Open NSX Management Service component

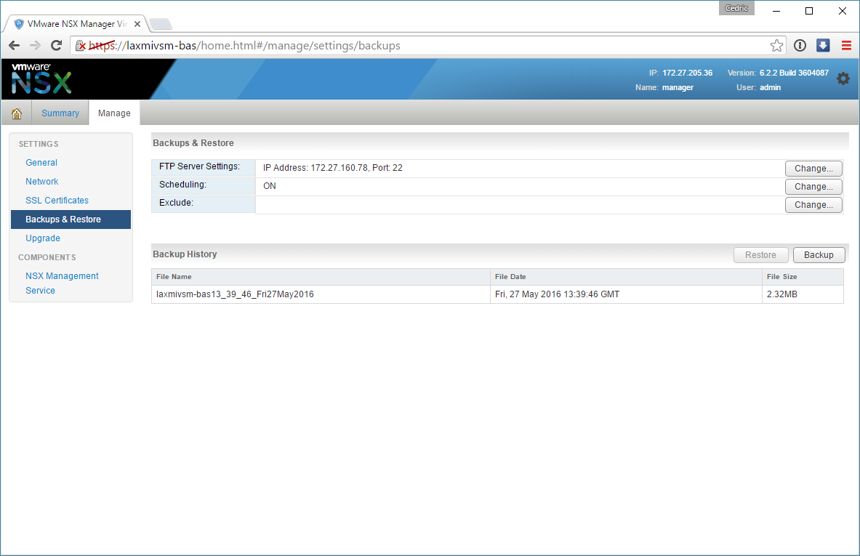(62, 283)
